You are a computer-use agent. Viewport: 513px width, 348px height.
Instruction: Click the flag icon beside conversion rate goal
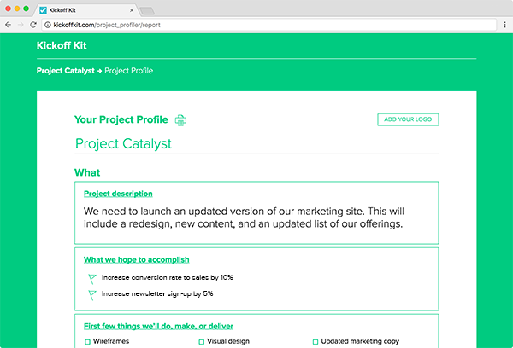point(92,278)
